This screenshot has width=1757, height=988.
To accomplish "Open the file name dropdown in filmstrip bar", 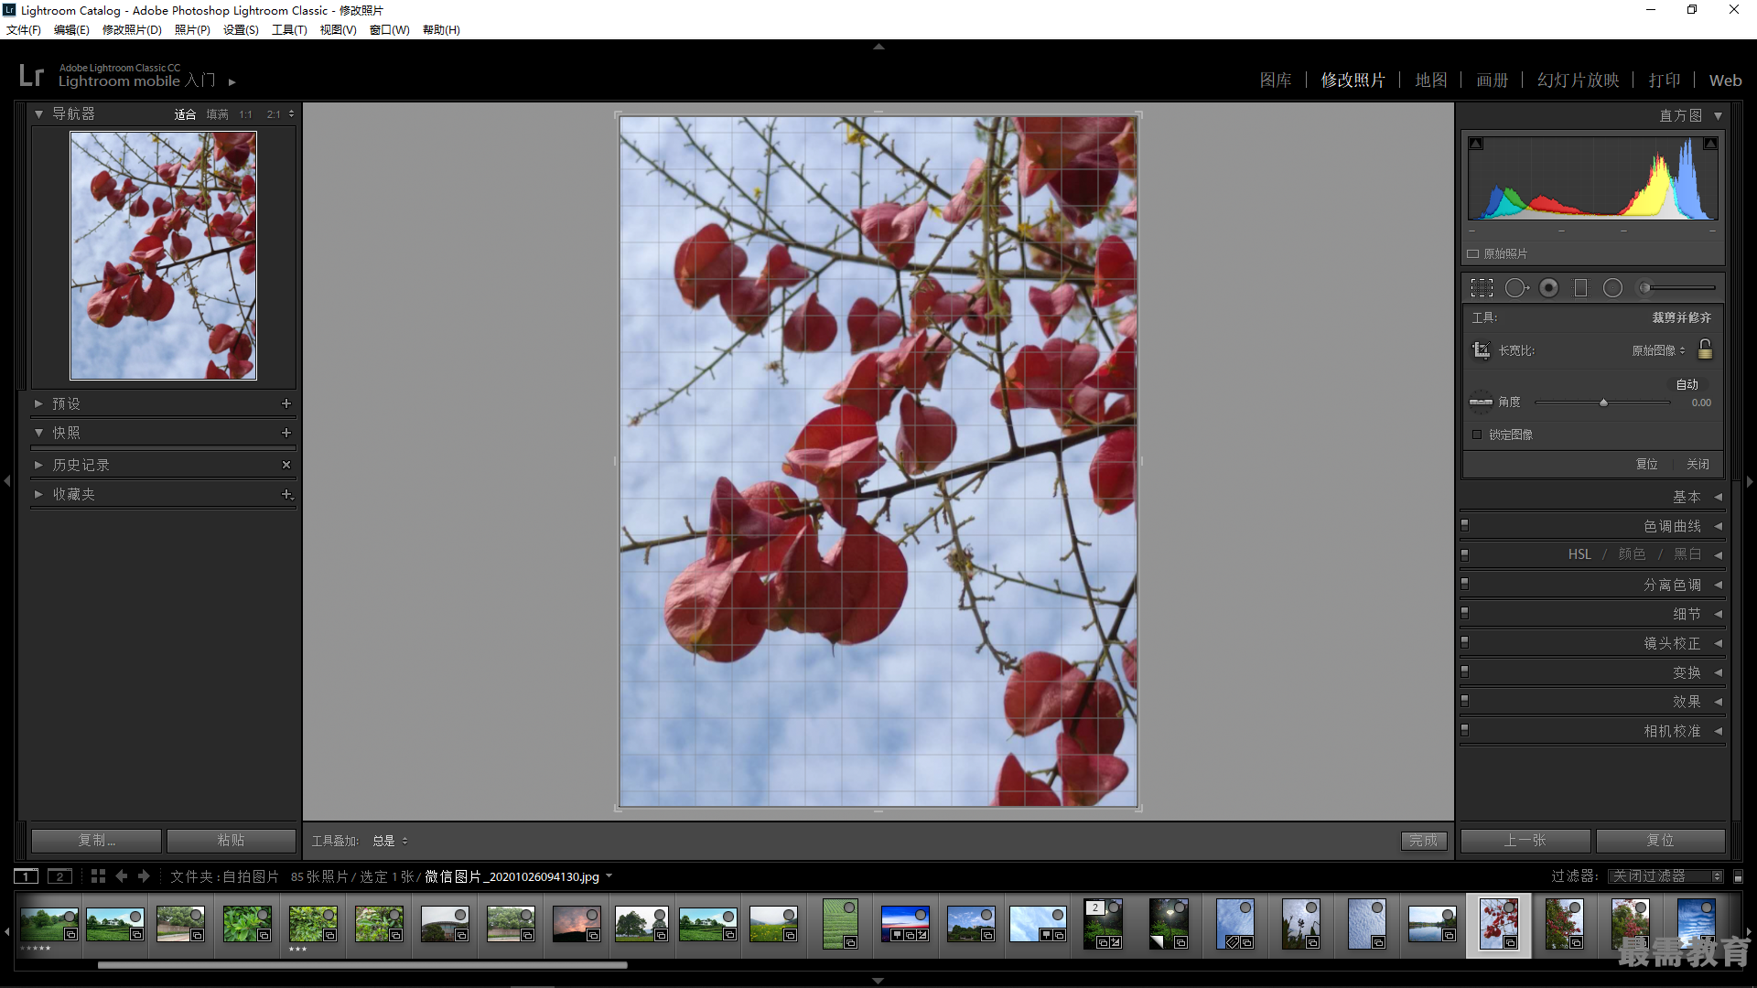I will point(609,876).
